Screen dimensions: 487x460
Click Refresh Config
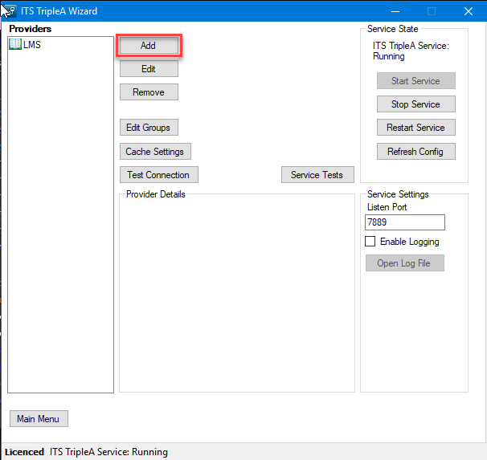(415, 152)
